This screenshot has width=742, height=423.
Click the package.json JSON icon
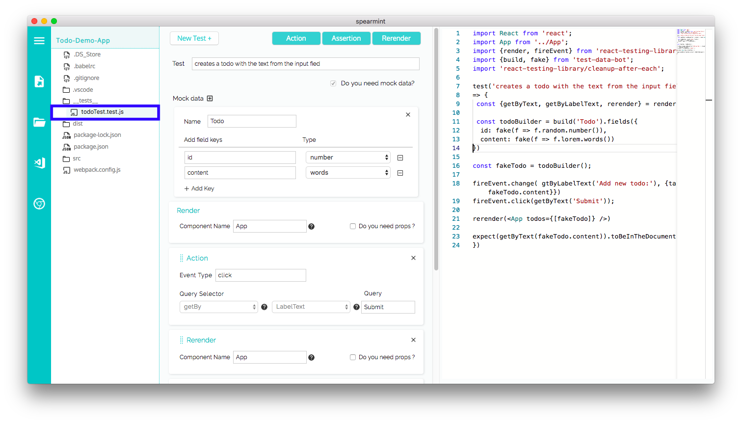tap(67, 147)
